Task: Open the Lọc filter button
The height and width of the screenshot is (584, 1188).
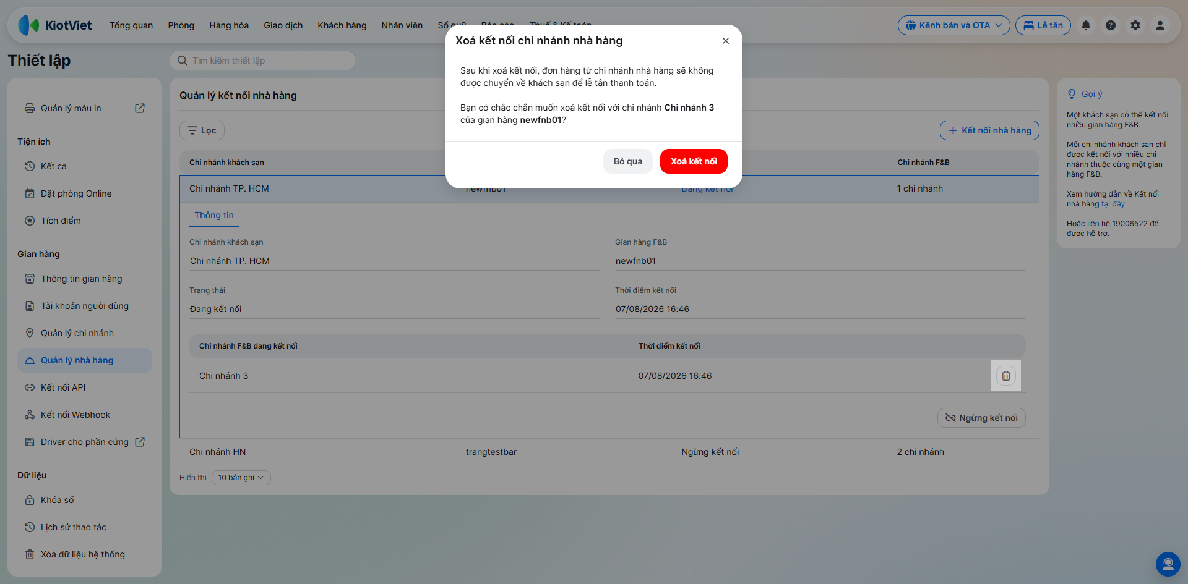Action: pyautogui.click(x=202, y=130)
